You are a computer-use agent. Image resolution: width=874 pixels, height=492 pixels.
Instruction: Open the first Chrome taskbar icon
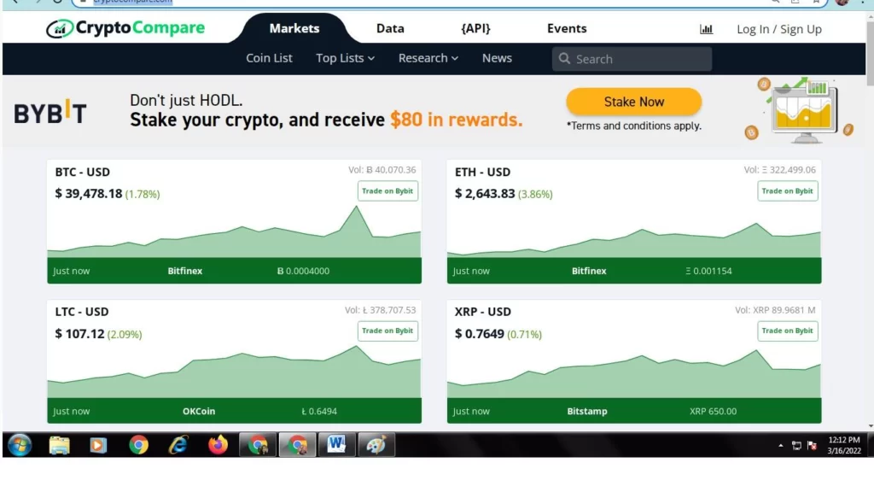[x=138, y=445]
